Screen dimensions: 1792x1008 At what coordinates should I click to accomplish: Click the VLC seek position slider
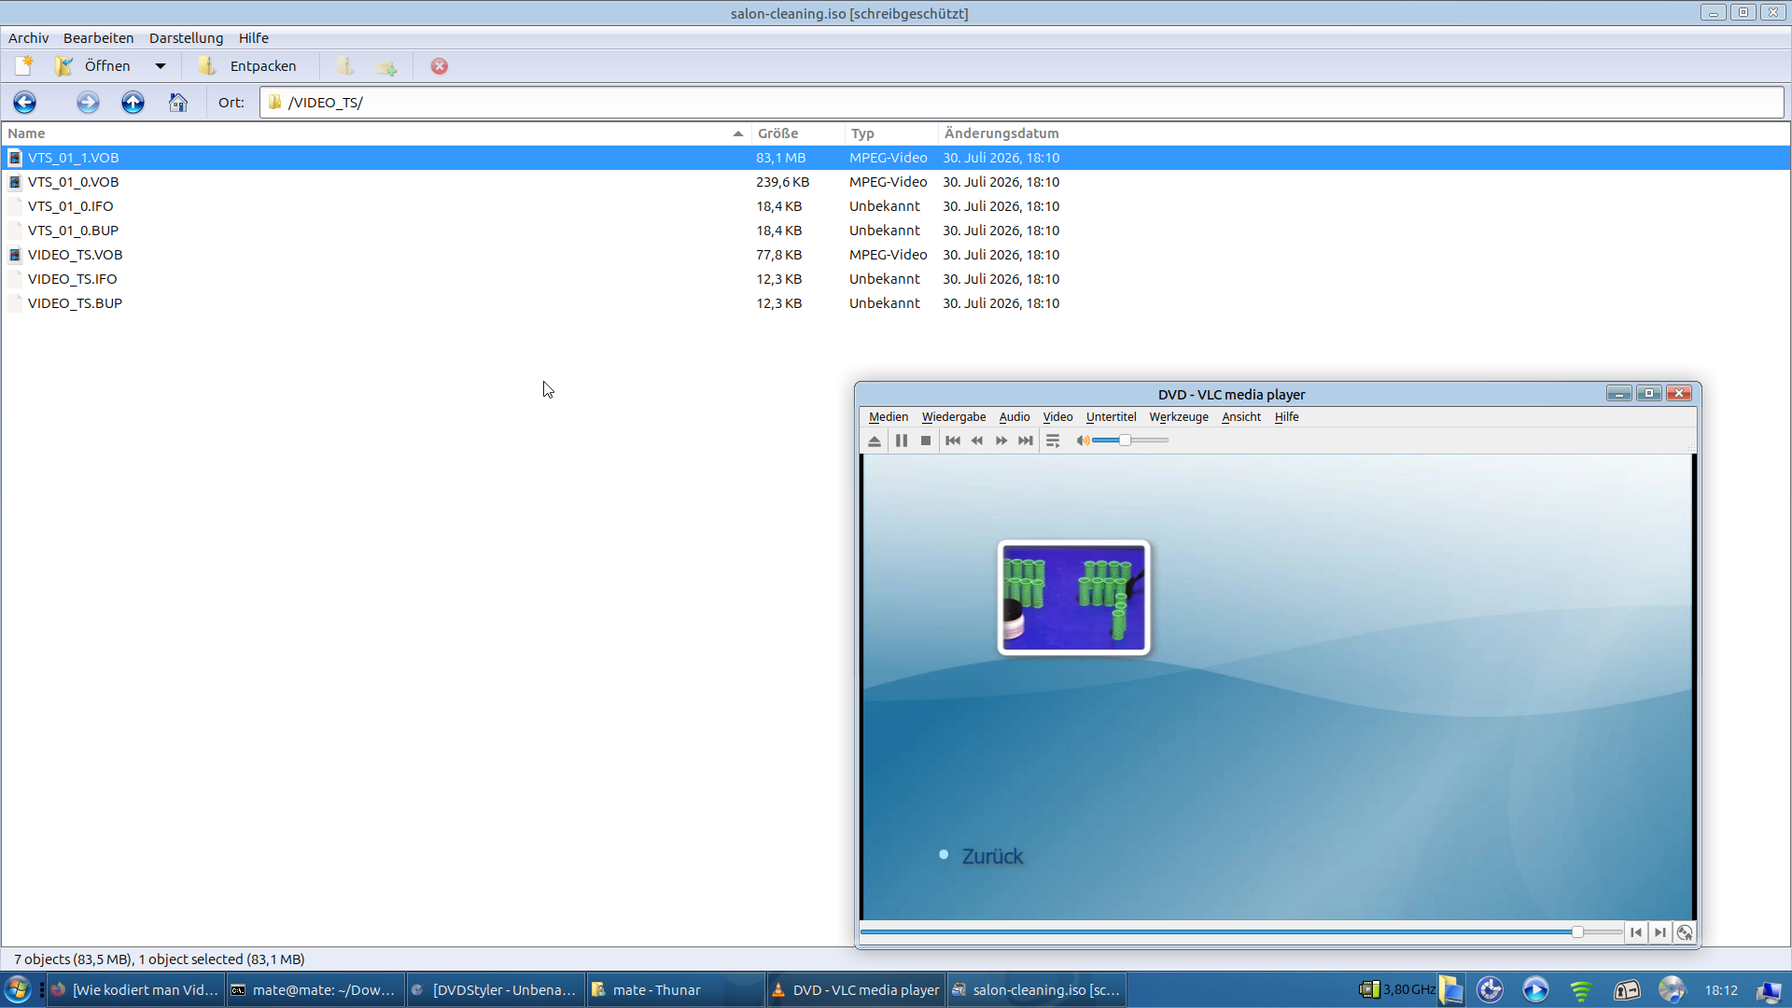click(x=1241, y=931)
